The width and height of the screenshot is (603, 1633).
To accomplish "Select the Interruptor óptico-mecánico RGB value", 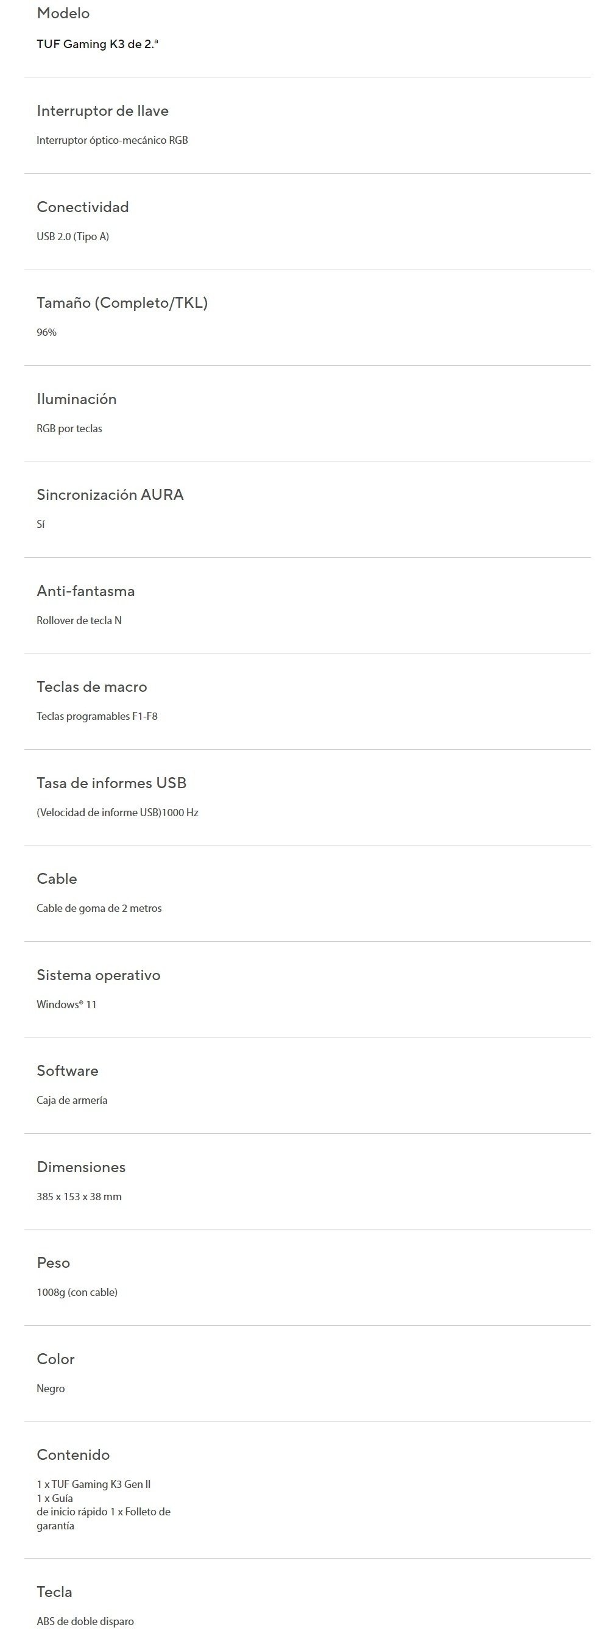I will (x=112, y=140).
